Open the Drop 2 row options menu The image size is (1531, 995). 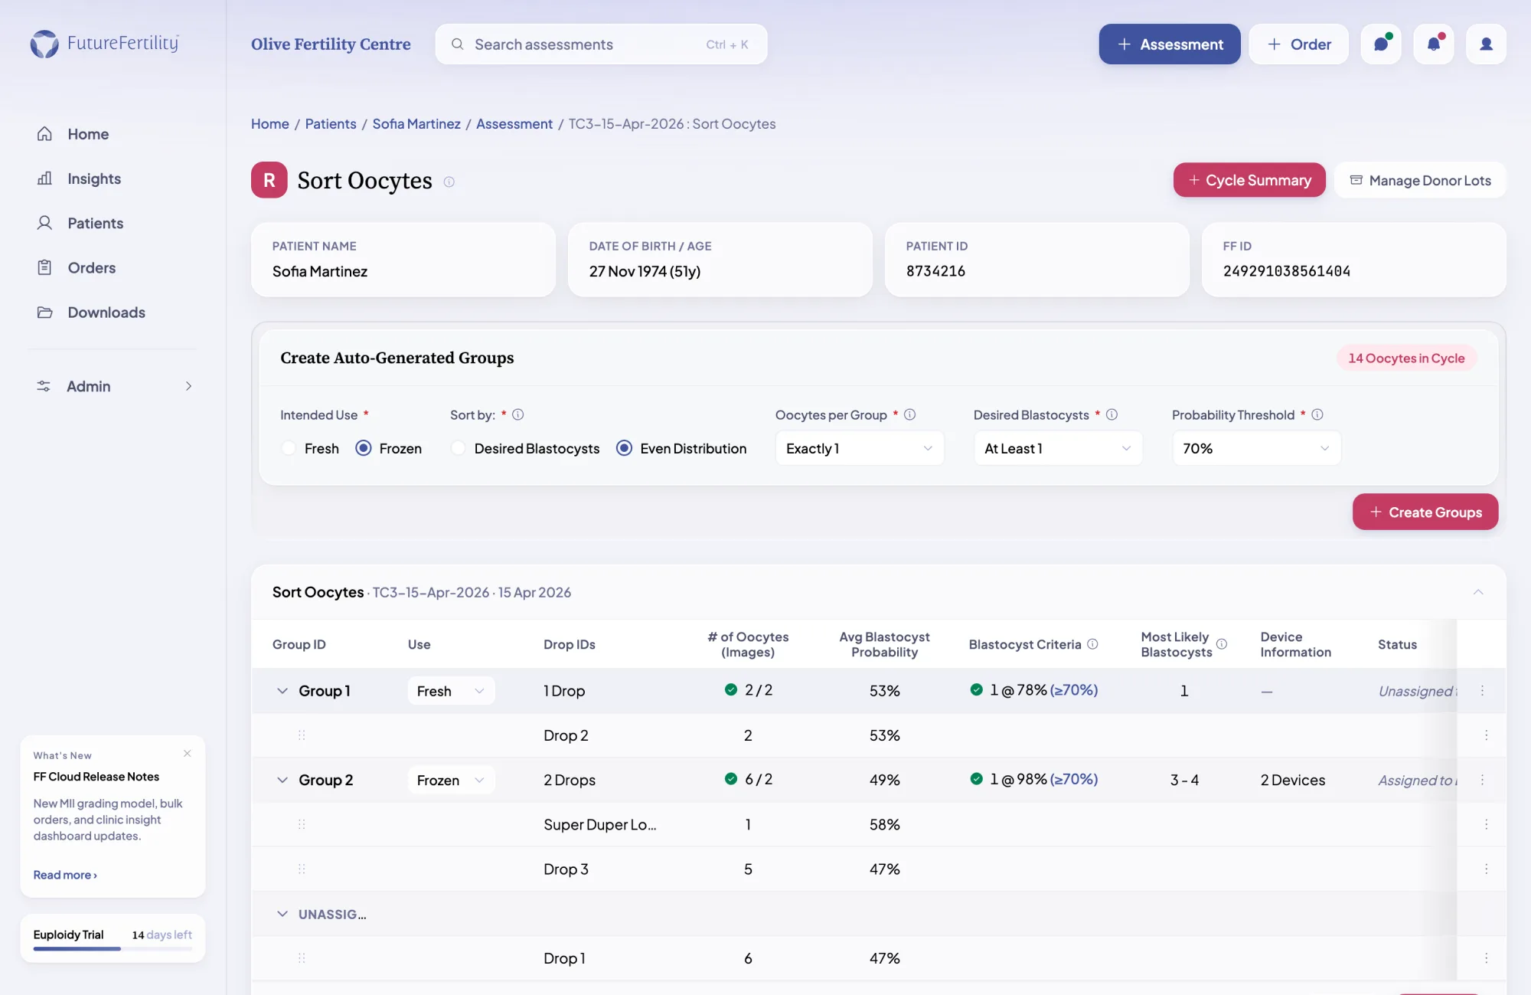(1486, 735)
